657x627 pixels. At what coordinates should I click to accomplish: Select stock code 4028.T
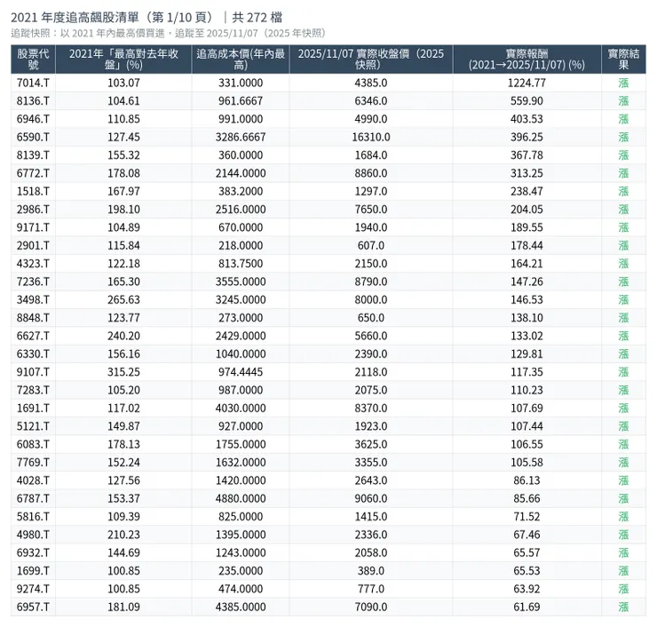33,480
